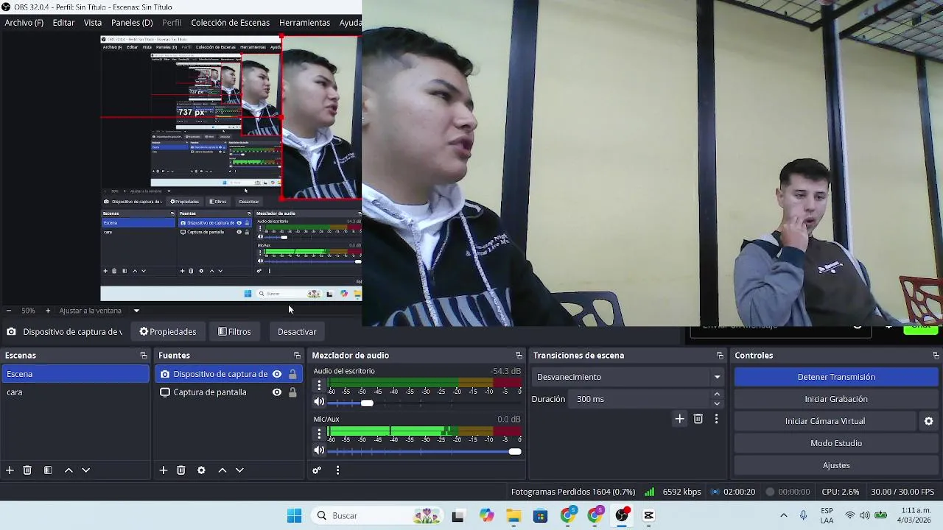Mute Audio del escritorio speaker icon
Viewport: 943px width, 530px height.
click(319, 402)
